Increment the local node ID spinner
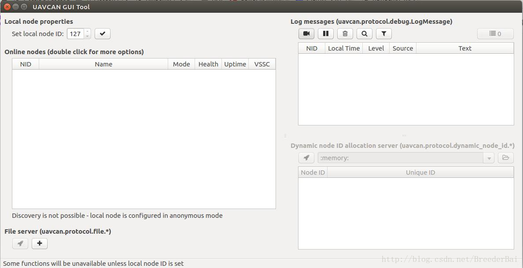Viewport: 523px width, 268px height. pyautogui.click(x=88, y=31)
